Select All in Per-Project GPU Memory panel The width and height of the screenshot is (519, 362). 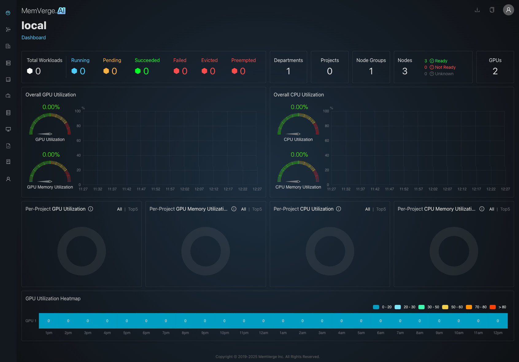[x=243, y=209]
